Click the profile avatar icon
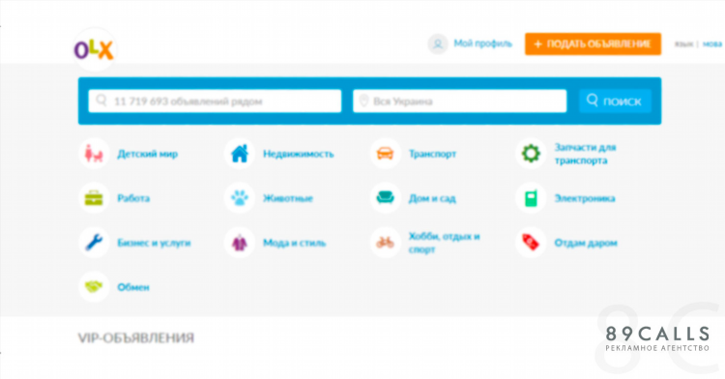Viewport: 725px width, 379px height. click(437, 44)
